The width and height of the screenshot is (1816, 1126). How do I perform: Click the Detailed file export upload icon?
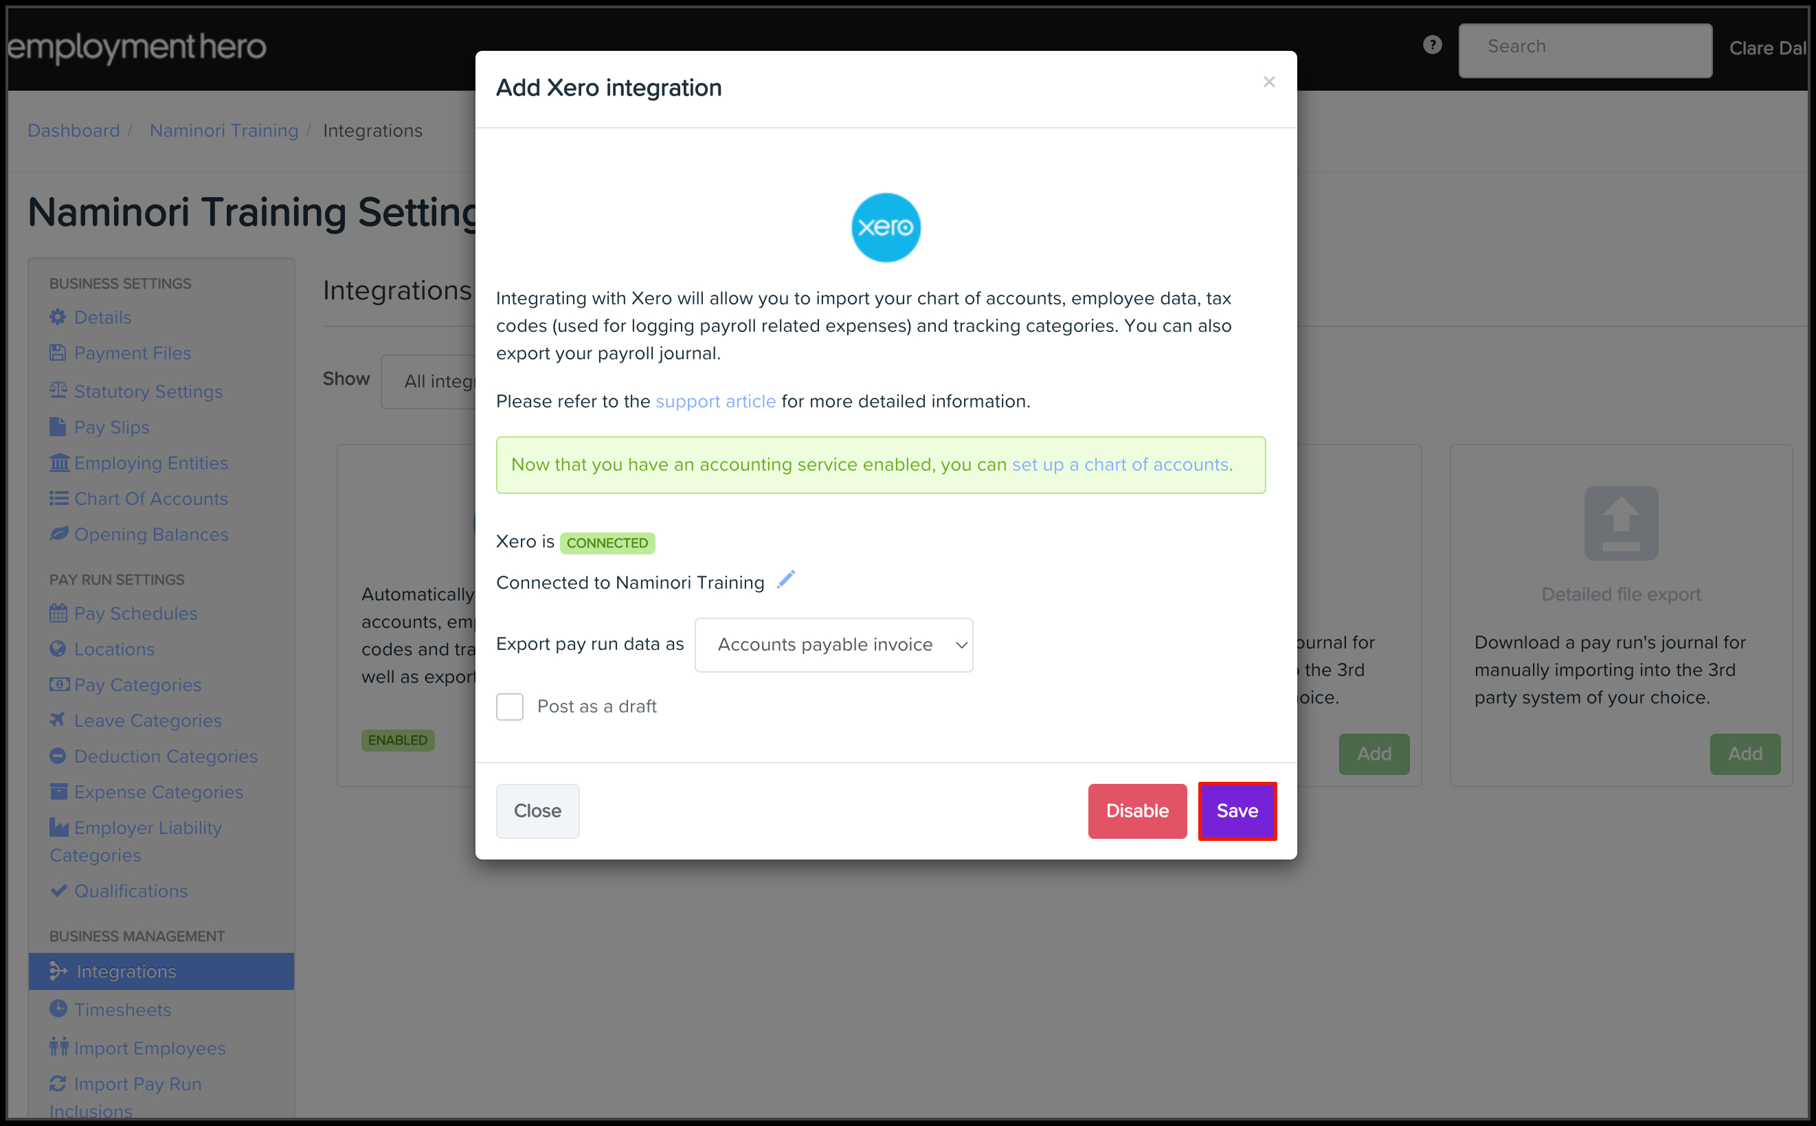coord(1620,523)
